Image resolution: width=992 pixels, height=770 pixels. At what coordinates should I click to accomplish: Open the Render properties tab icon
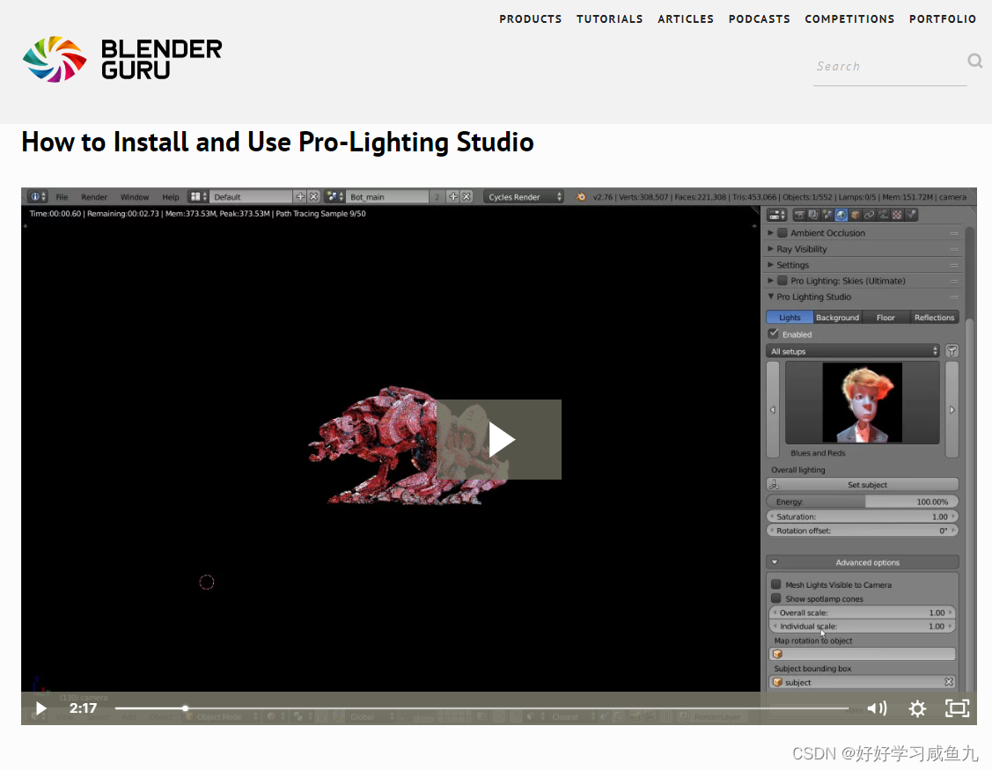tap(799, 215)
